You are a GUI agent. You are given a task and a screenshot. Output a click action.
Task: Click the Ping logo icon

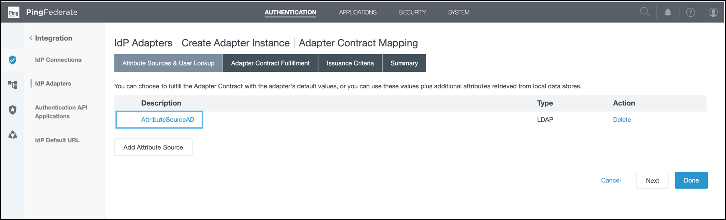click(14, 12)
